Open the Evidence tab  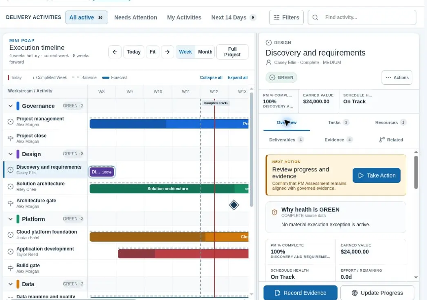(x=338, y=139)
